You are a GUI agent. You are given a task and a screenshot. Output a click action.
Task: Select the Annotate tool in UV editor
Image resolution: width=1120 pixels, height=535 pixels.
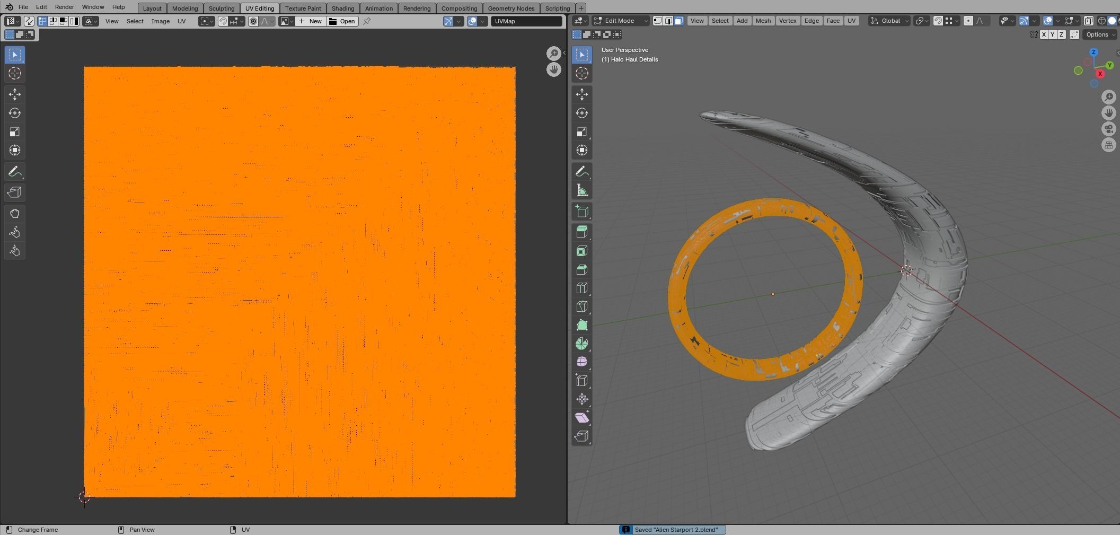[15, 172]
